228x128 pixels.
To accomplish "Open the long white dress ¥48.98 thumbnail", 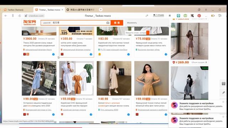I will pyautogui.click(x=114, y=78).
